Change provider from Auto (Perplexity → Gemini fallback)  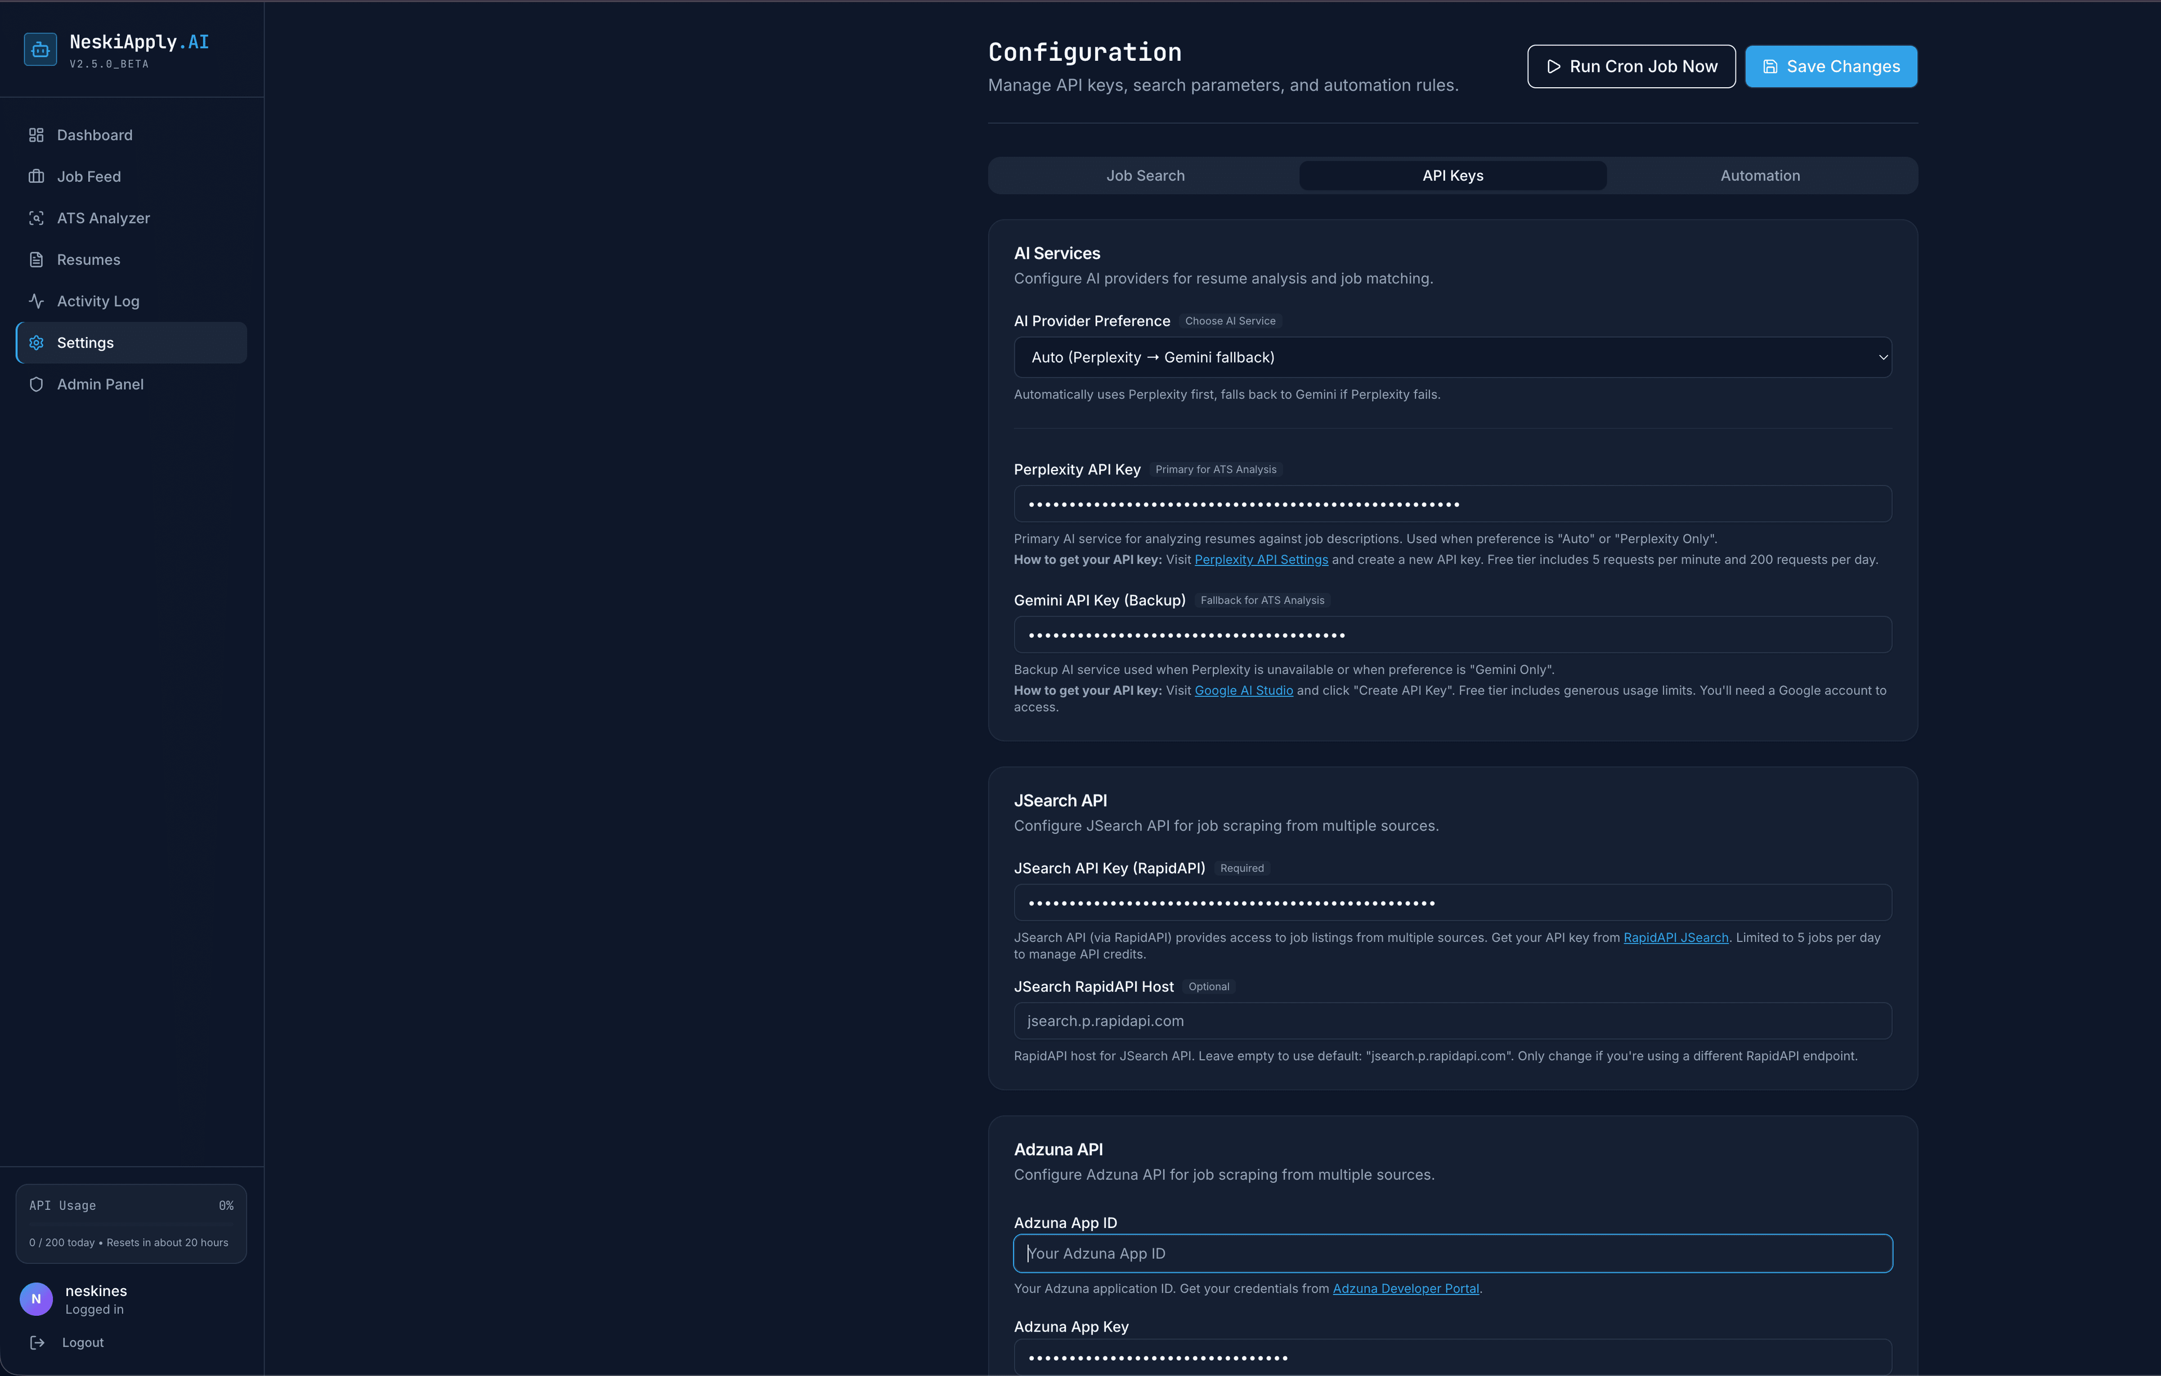[1452, 356]
